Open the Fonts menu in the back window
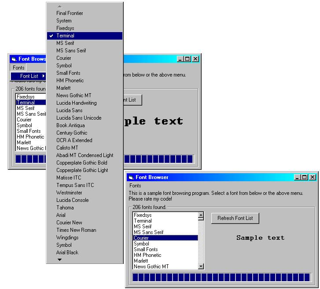 pyautogui.click(x=18, y=68)
